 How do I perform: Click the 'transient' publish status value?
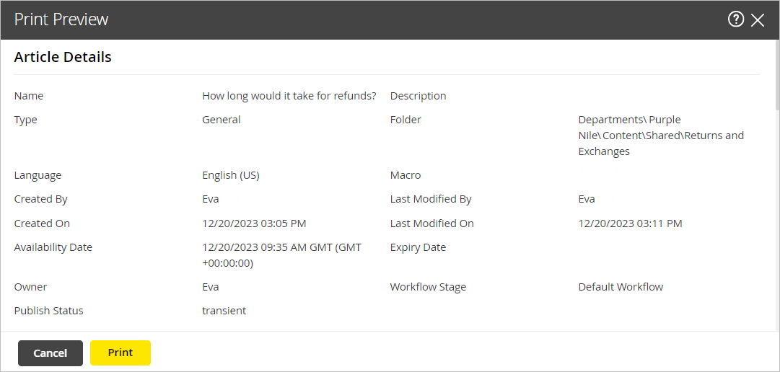pos(224,311)
